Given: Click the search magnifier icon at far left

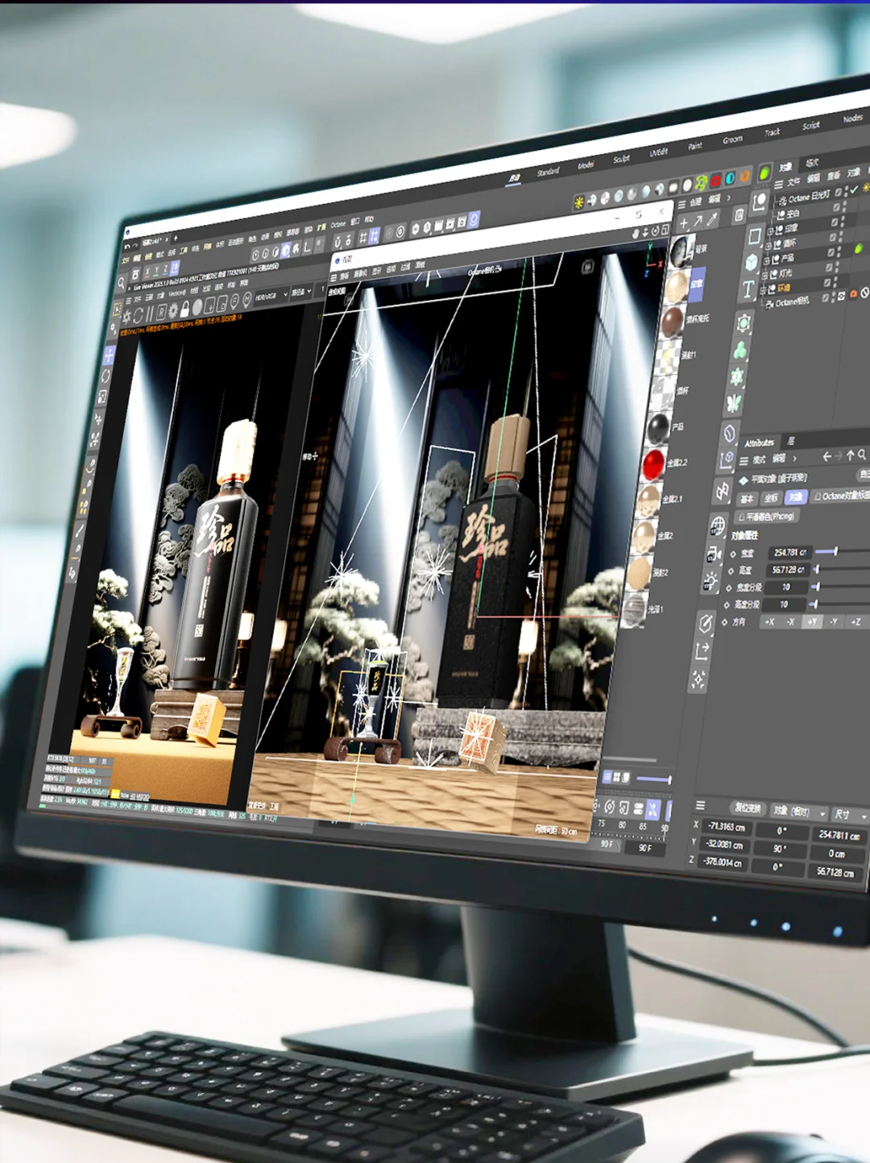Looking at the screenshot, I should click(121, 284).
